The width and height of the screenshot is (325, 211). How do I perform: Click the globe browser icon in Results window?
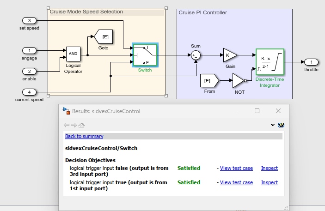(x=281, y=125)
